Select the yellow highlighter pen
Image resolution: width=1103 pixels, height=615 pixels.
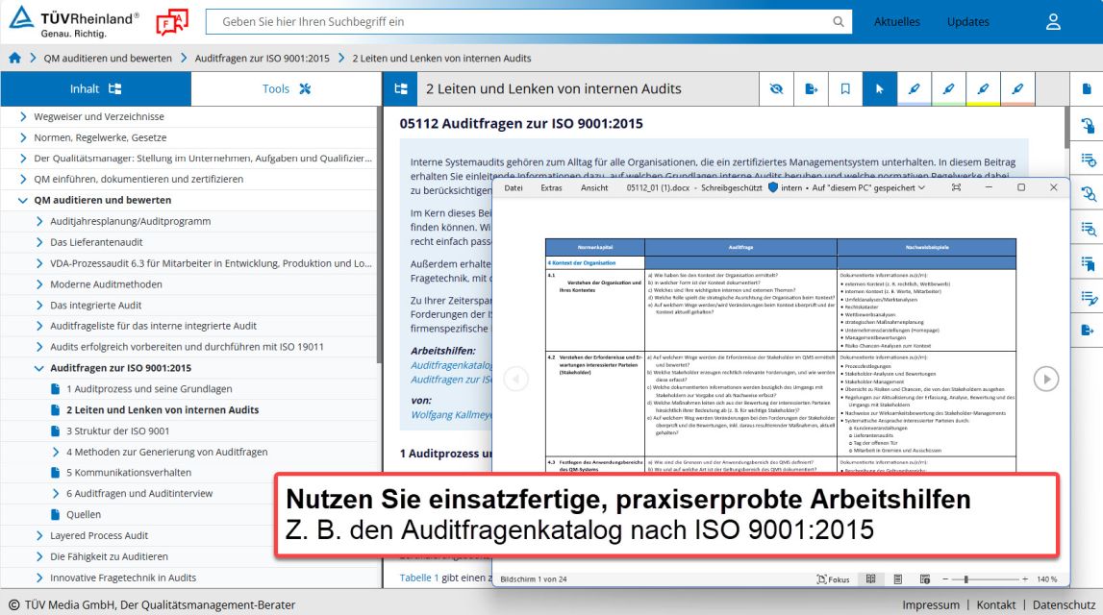pos(983,89)
